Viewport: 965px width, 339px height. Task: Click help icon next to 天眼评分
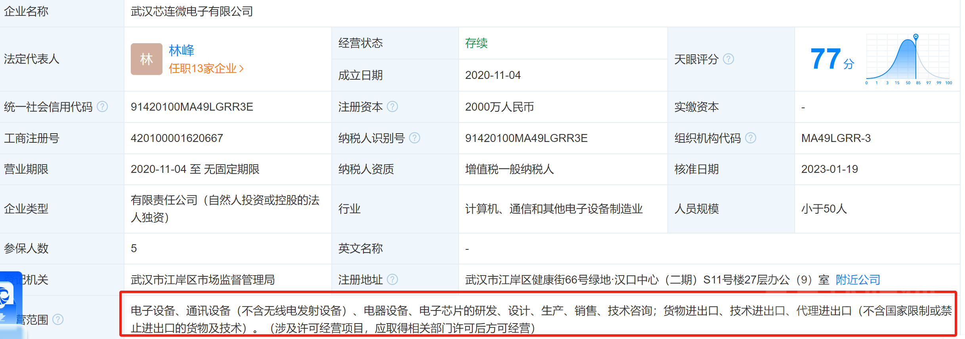pyautogui.click(x=728, y=59)
